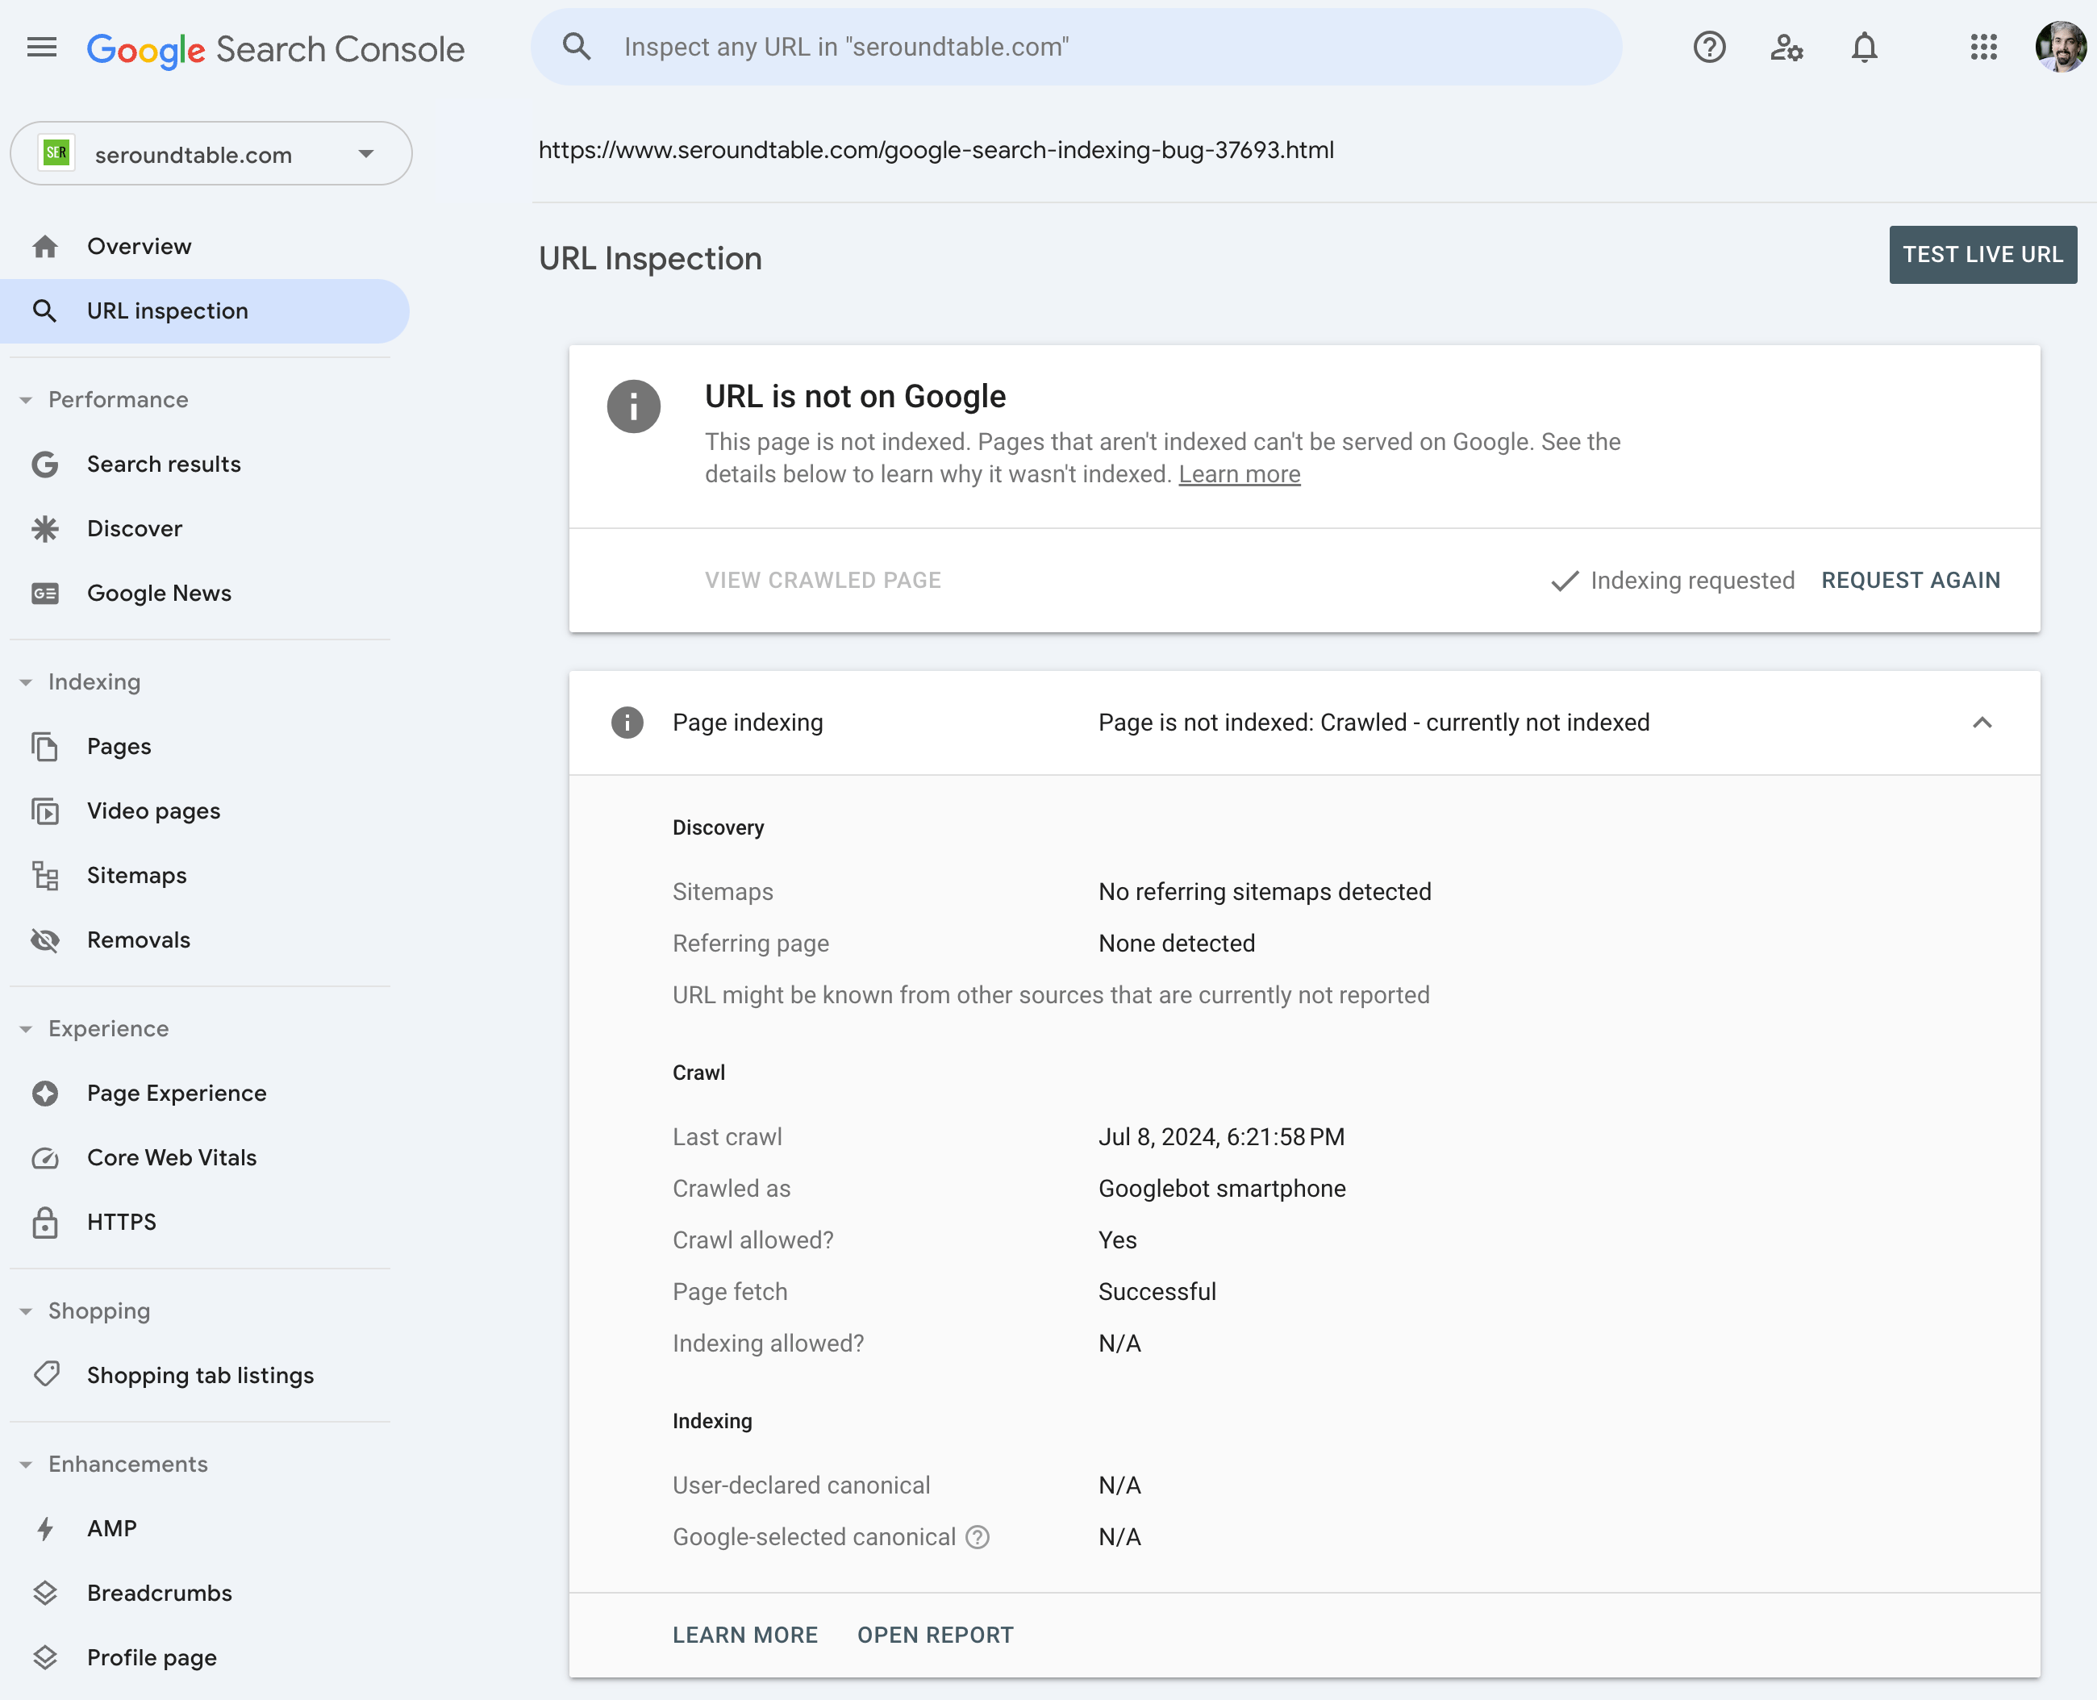Viewport: 2097px width, 1700px height.
Task: Select URL inspection in sidebar
Action: pyautogui.click(x=204, y=311)
